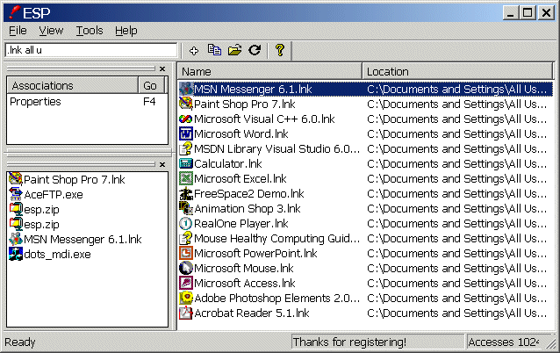Click the search field containing '.lnk all u'

[91, 50]
